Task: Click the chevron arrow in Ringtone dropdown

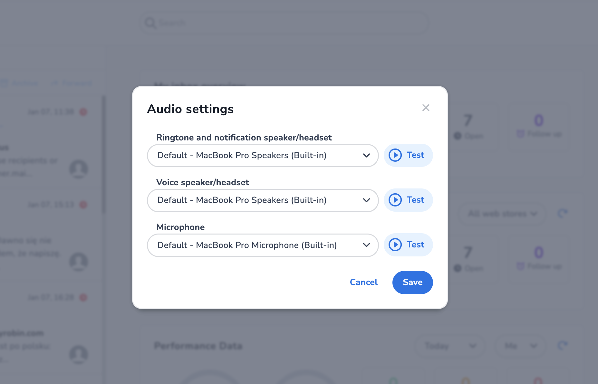Action: [366, 156]
